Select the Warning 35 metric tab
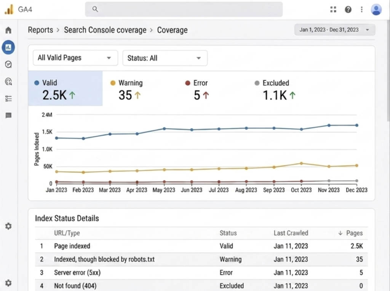This screenshot has width=390, height=291. 127,90
